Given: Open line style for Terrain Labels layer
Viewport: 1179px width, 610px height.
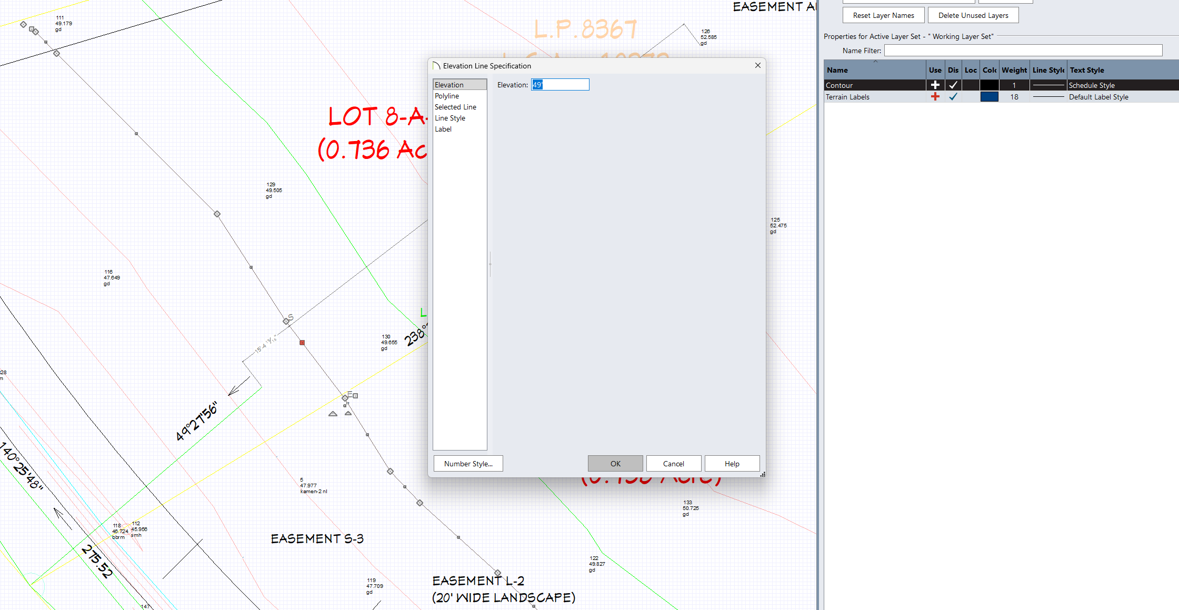Looking at the screenshot, I should coord(1048,97).
